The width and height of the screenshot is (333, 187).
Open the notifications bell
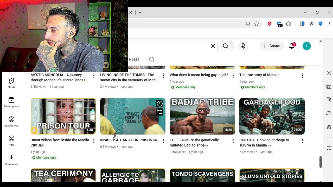(x=292, y=46)
